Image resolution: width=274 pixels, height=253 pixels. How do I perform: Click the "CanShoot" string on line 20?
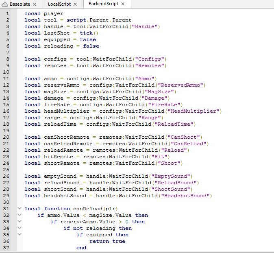[184, 137]
